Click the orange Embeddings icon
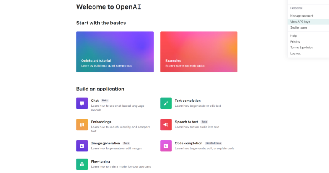Image resolution: width=329 pixels, height=173 pixels. (x=82, y=125)
